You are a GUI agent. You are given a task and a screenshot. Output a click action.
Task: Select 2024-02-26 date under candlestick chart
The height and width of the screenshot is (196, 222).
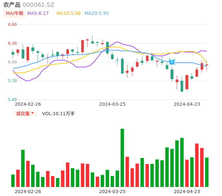pyautogui.click(x=28, y=104)
